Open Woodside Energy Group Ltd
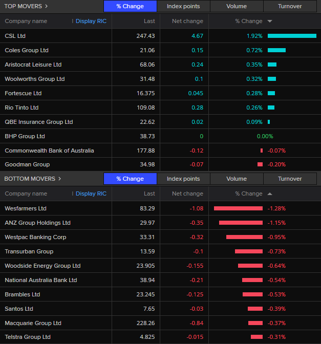 pos(42,266)
